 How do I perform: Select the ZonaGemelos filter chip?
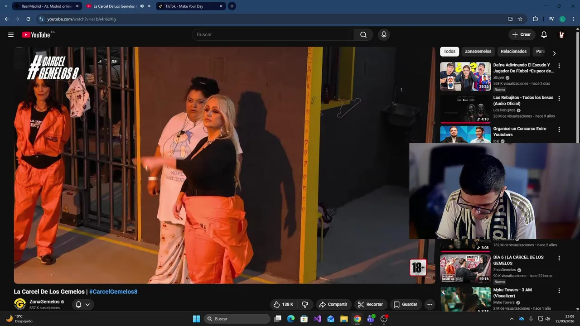[478, 52]
